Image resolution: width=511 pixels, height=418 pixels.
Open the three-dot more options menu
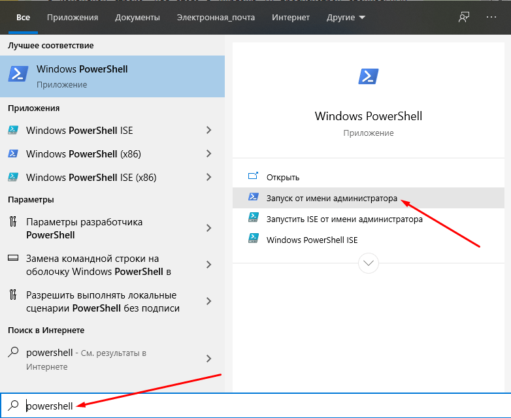click(491, 17)
